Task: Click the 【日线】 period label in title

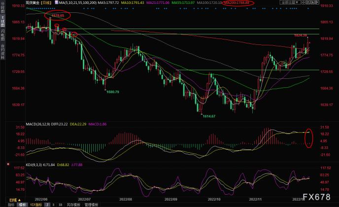Action: tap(46, 2)
